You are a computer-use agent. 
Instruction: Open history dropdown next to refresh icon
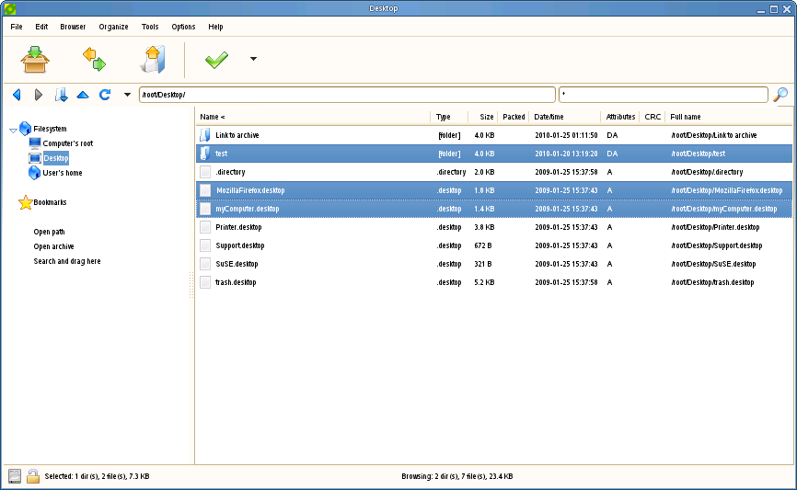[x=127, y=95]
